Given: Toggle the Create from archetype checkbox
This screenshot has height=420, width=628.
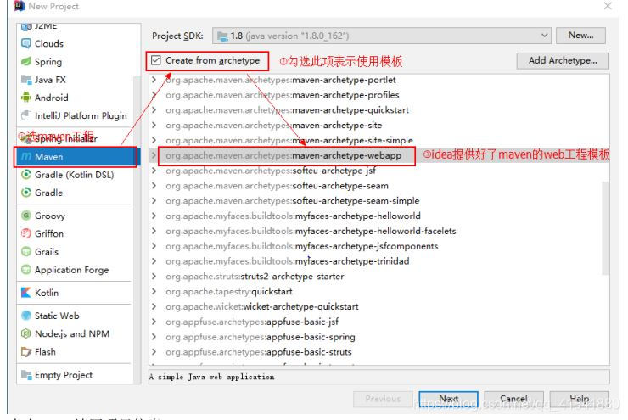Looking at the screenshot, I should point(156,60).
